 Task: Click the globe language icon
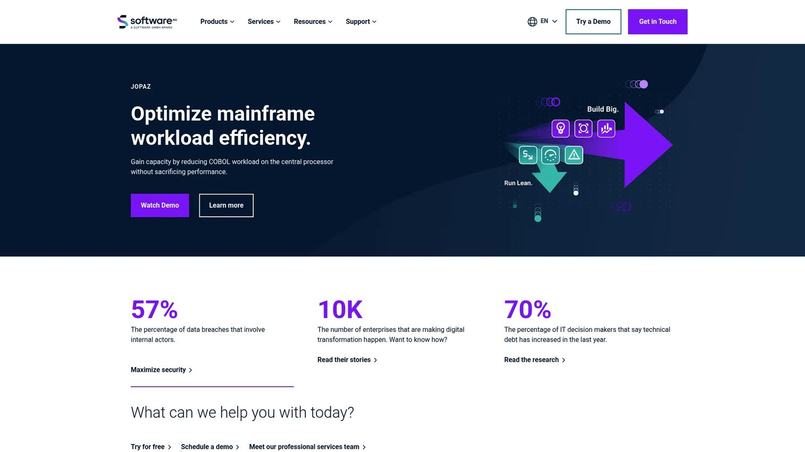[532, 22]
